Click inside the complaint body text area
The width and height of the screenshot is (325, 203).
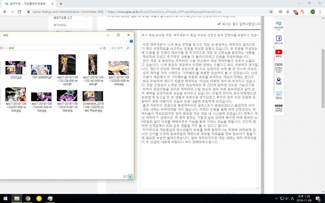coord(200,115)
